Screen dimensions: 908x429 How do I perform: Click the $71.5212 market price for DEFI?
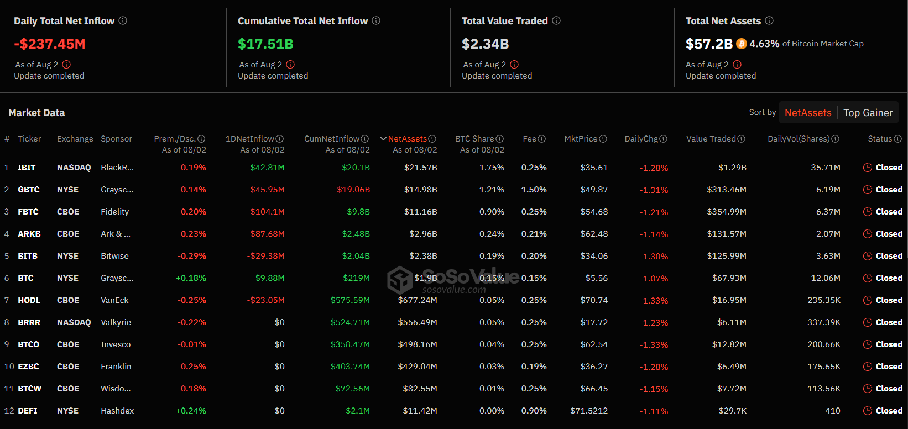click(x=589, y=411)
